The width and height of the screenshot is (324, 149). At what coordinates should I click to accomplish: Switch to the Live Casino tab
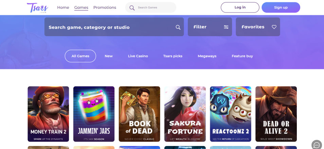(138, 56)
